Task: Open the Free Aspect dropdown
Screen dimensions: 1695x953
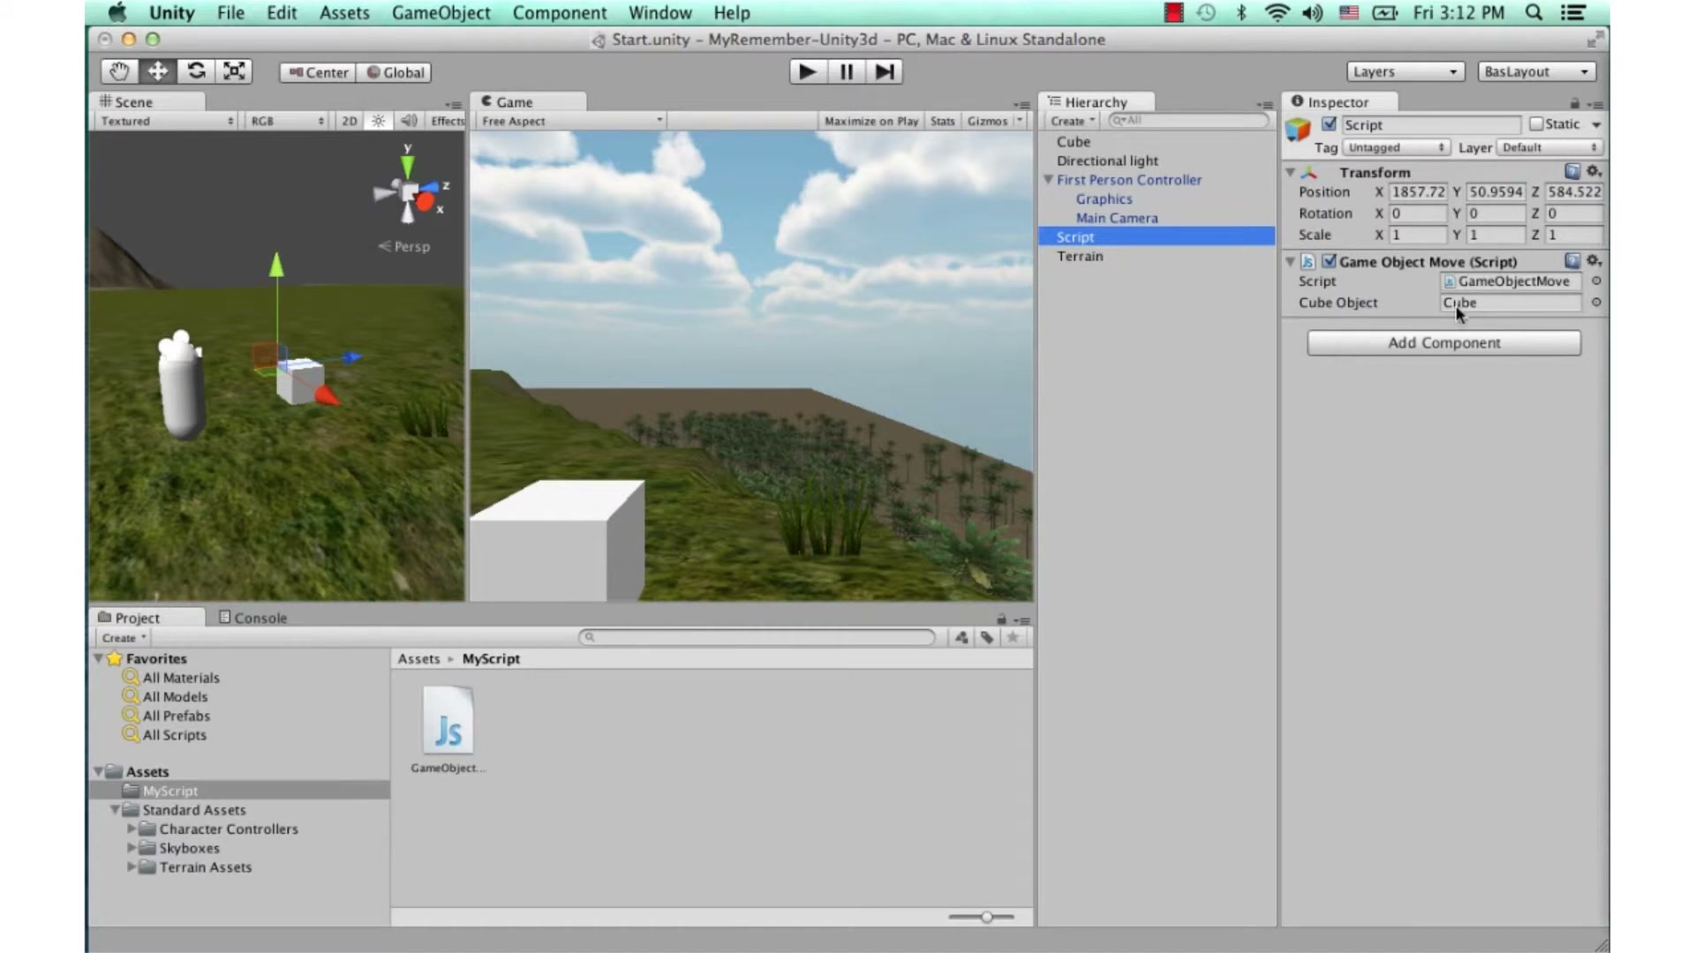Action: click(571, 121)
